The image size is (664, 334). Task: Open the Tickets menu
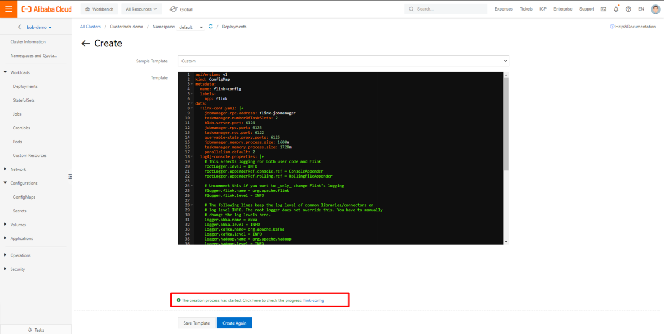point(526,9)
